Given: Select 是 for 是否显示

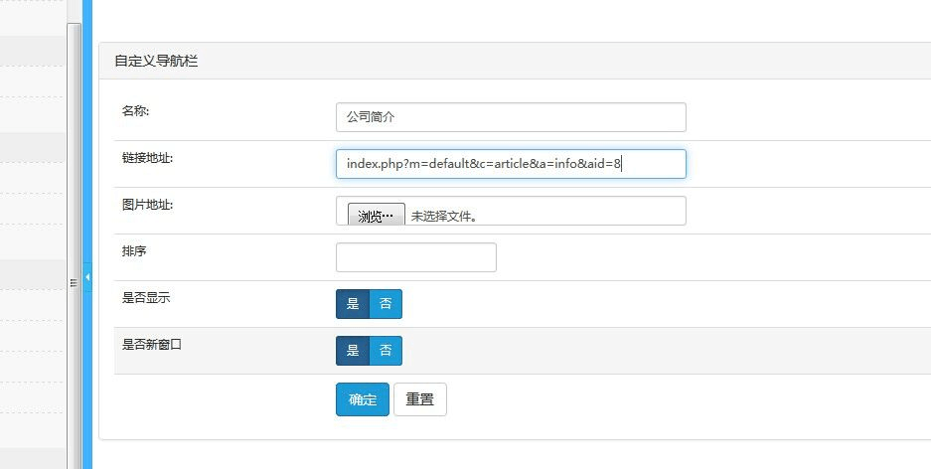Looking at the screenshot, I should tap(353, 304).
